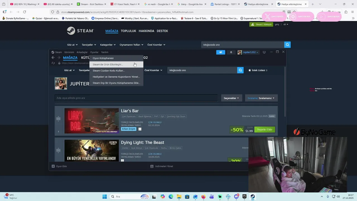Image resolution: width=357 pixels, height=201 pixels.
Task: Click Steam'i Yükleyin button
Action: click(261, 24)
